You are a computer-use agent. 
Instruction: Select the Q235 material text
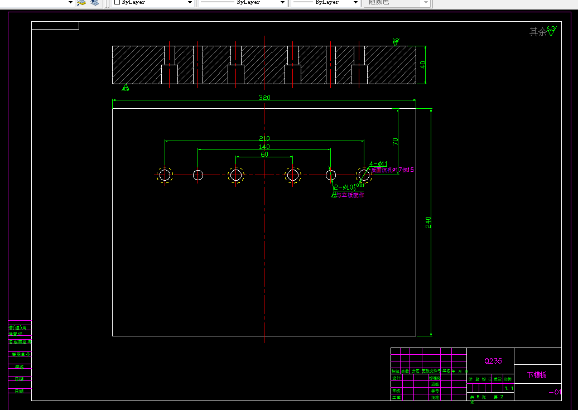493,361
